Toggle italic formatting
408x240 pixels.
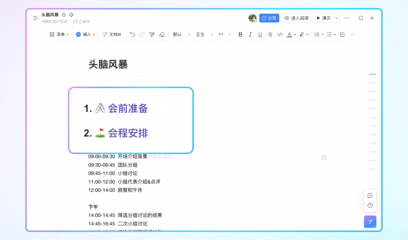click(x=250, y=34)
